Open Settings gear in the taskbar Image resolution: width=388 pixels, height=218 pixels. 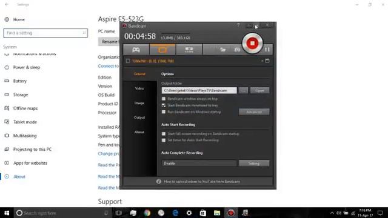click(x=189, y=213)
